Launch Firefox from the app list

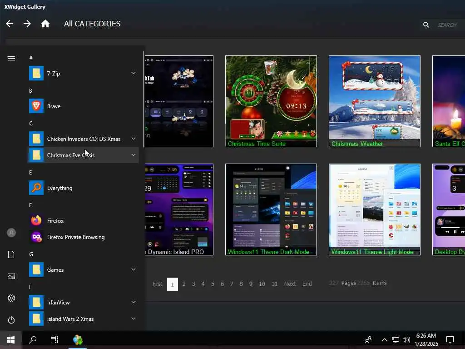coord(83,221)
